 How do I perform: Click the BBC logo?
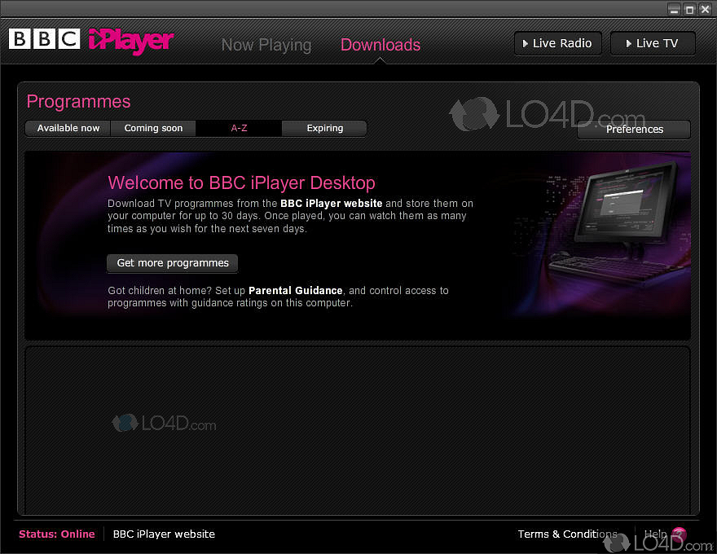[44, 39]
